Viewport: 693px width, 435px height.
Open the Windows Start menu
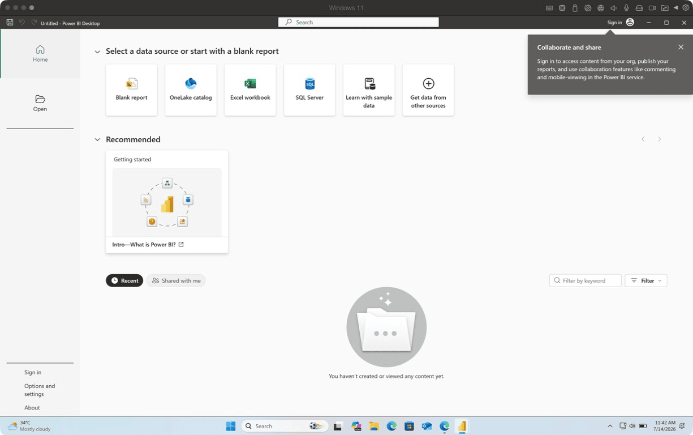coord(231,426)
